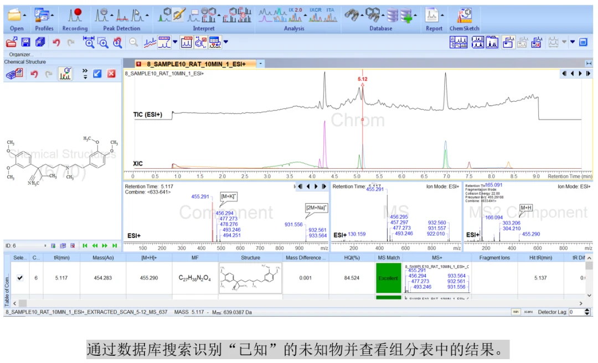Image resolution: width=598 pixels, height=363 pixels.
Task: Click the HQI(%) column header
Action: (352, 258)
